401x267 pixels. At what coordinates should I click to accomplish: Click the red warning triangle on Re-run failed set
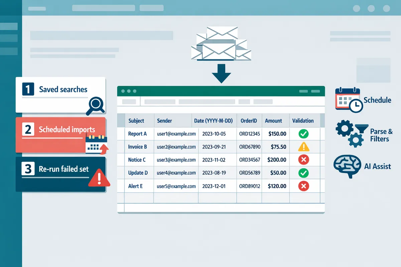[99, 178]
